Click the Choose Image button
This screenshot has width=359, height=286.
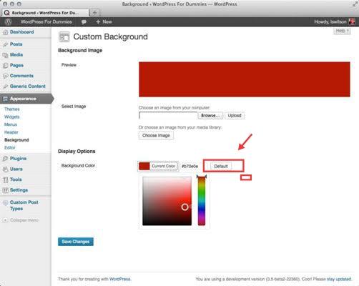pos(156,135)
